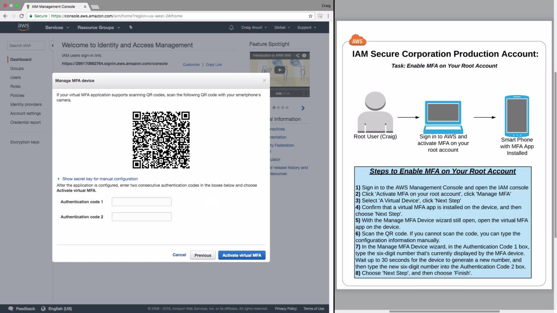Click the slide document's horizontal scrollbar

point(444,311)
